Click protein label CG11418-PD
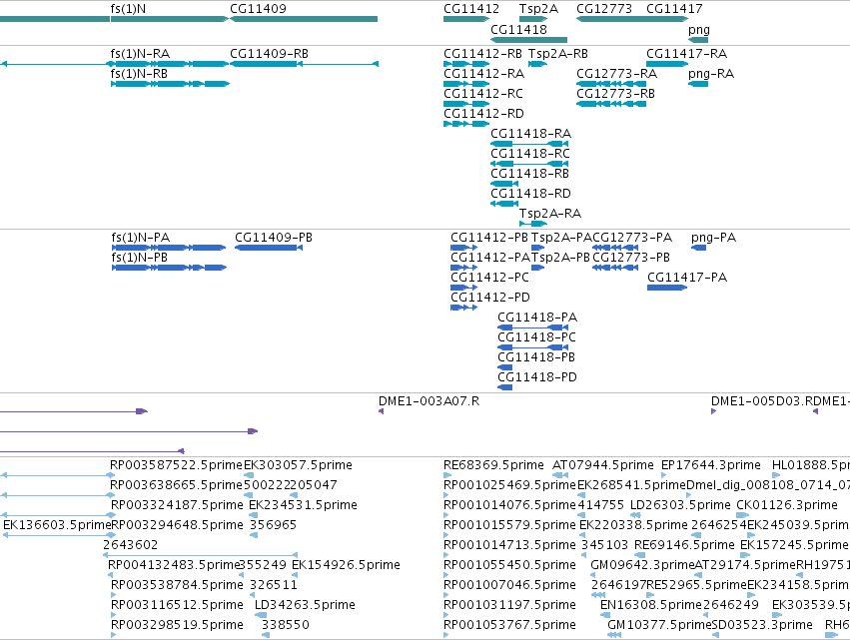The image size is (850, 640). 537,378
